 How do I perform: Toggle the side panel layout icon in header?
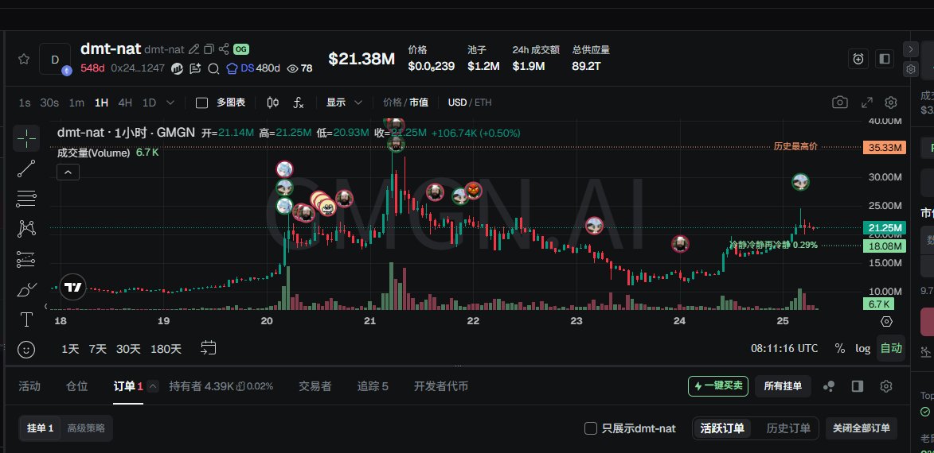[885, 59]
